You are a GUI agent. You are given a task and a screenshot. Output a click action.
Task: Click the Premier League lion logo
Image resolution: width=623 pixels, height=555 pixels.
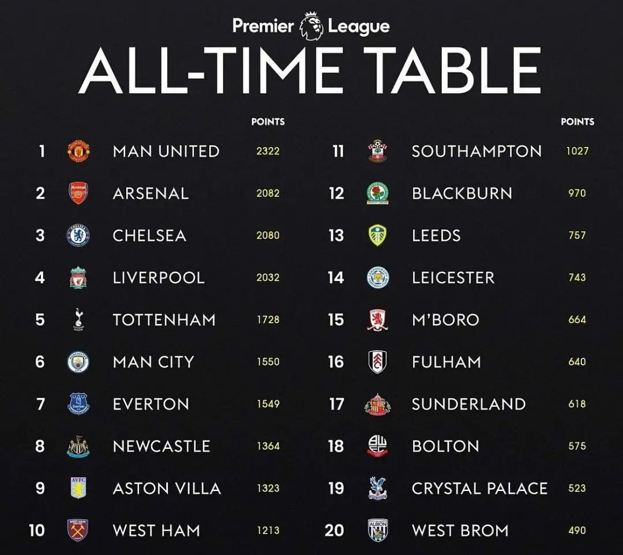pos(311,26)
